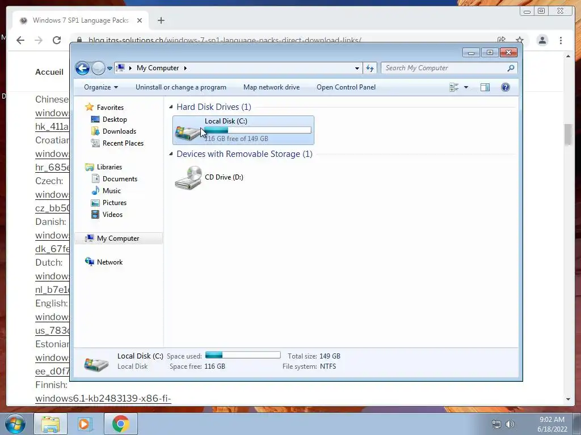
Task: Click the Accueil link on the webpage
Action: point(49,72)
